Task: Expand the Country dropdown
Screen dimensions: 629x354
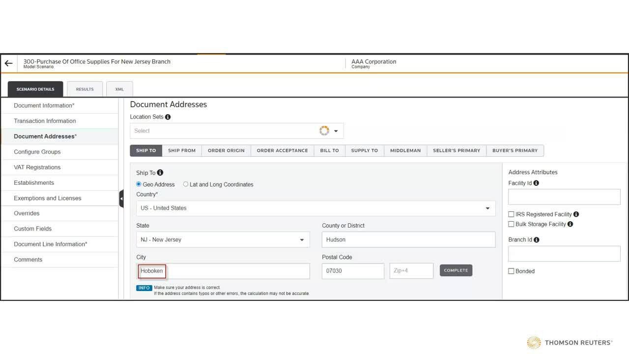Action: point(487,208)
